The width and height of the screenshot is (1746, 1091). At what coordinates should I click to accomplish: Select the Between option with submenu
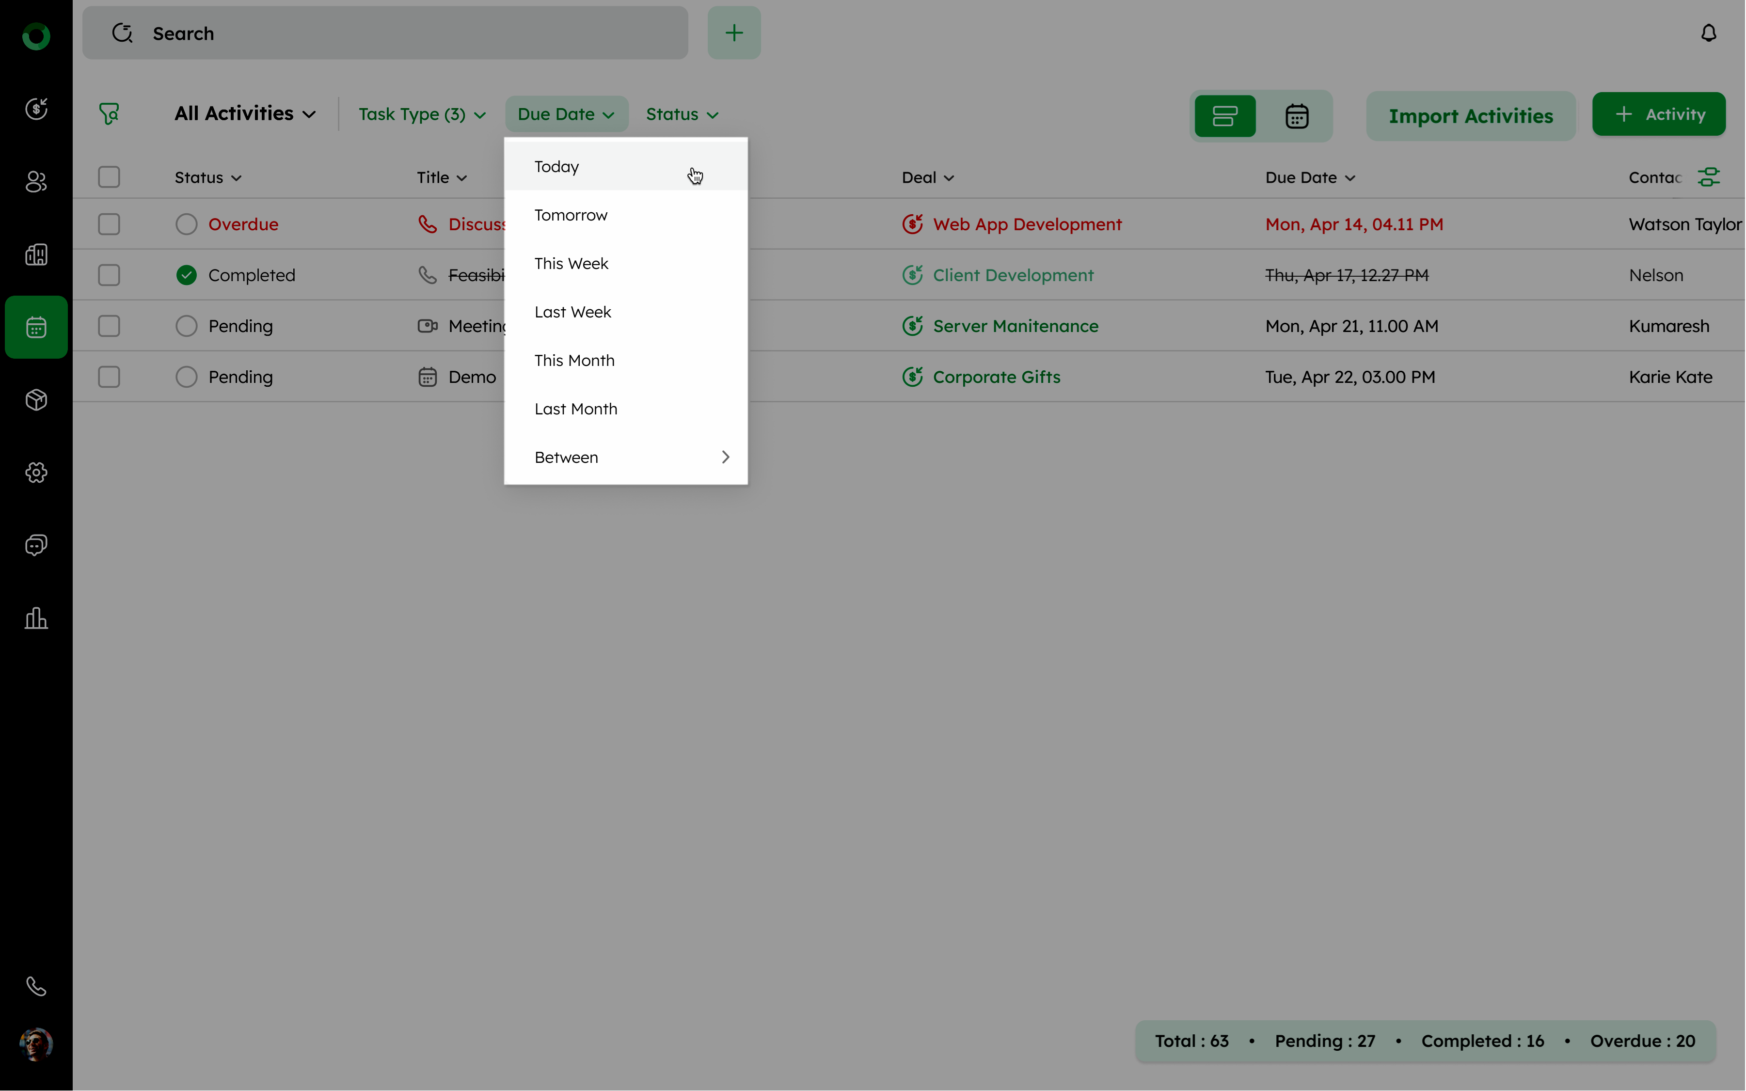[625, 458]
